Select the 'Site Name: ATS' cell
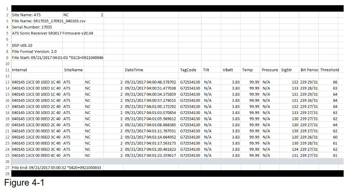 coord(37,15)
